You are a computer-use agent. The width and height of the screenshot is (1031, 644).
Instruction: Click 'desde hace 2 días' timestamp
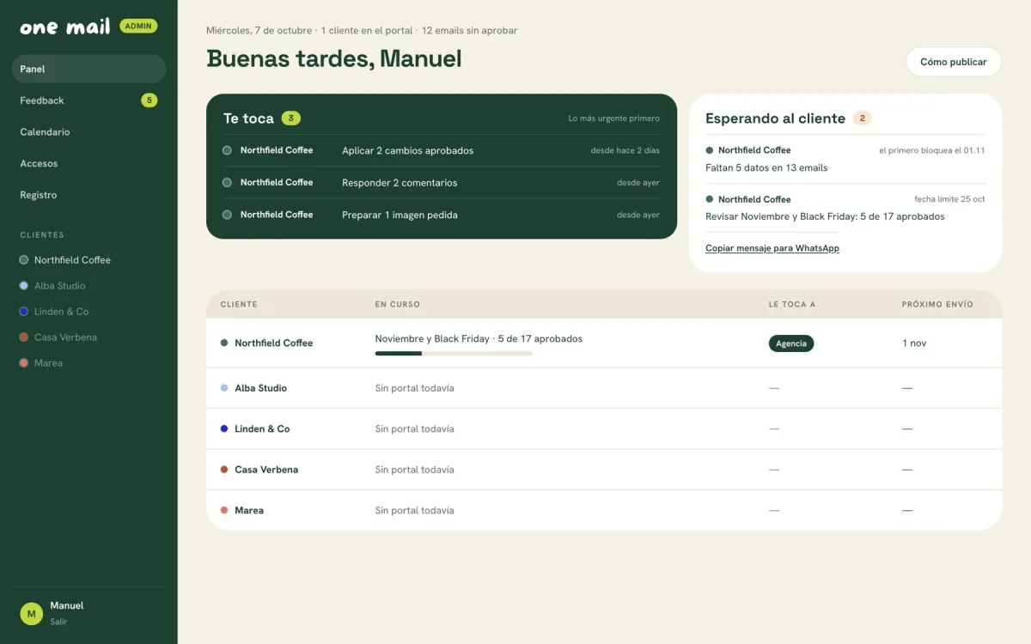pos(625,150)
